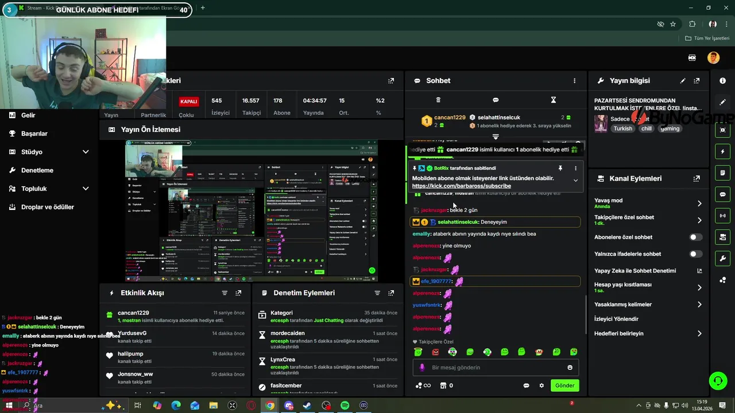Viewport: 735px width, 413px height.
Task: Pop out the Denetim Eylemleri panel
Action: point(391,293)
